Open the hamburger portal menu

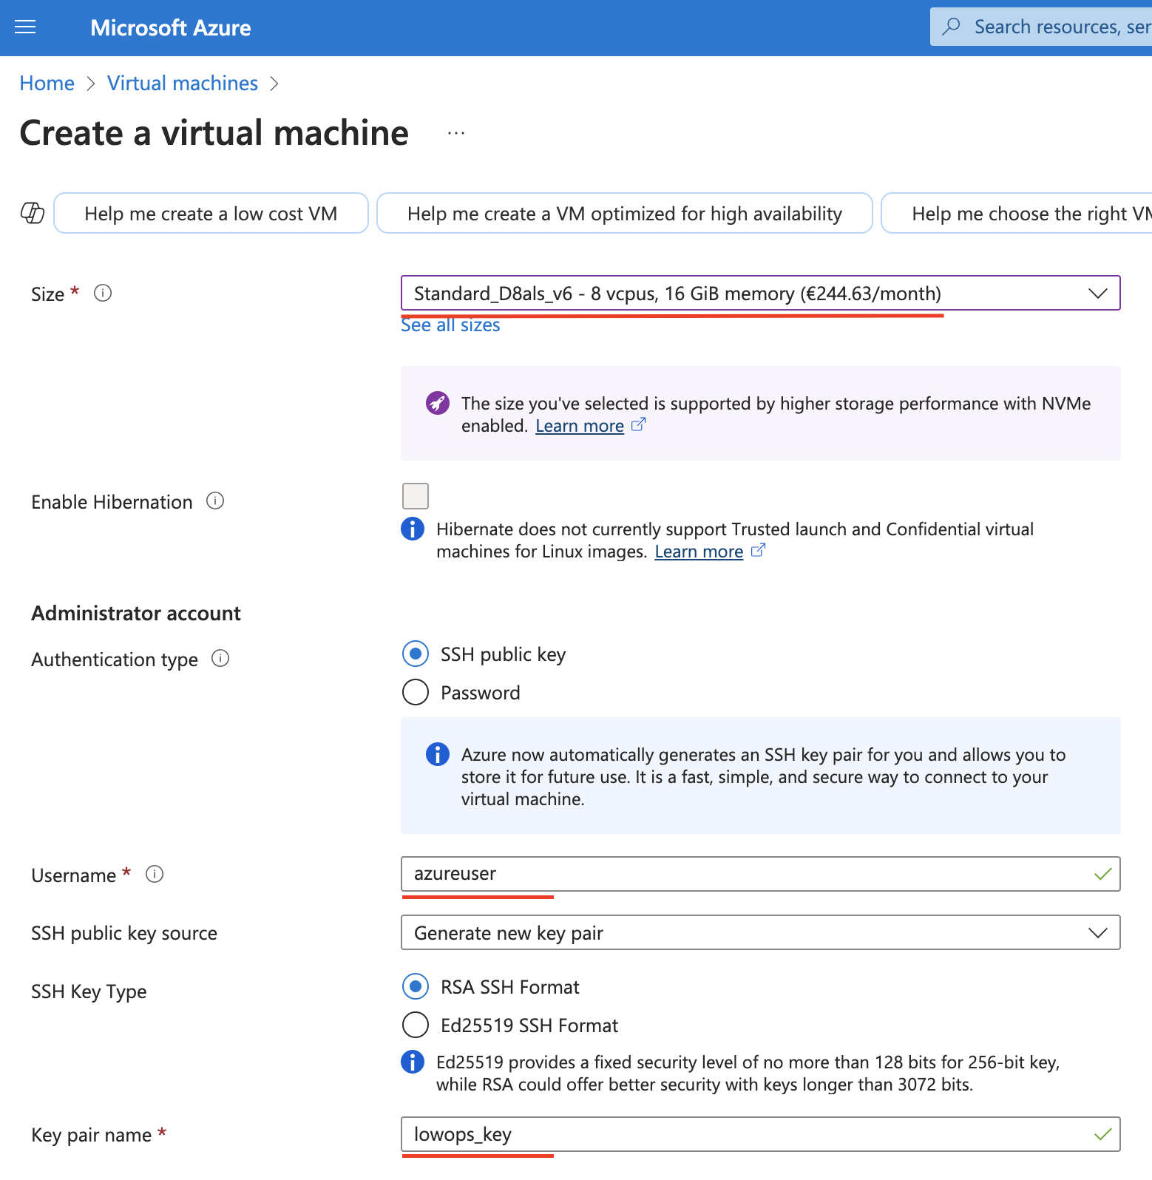click(x=25, y=27)
